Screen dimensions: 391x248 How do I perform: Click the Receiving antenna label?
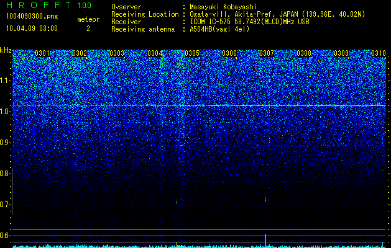tap(143, 29)
